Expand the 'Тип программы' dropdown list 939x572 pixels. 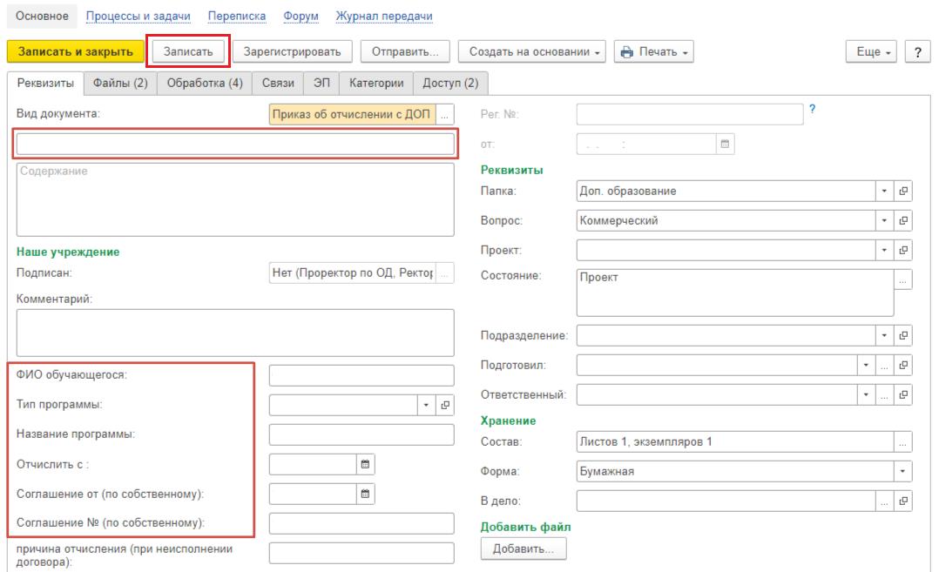click(426, 405)
